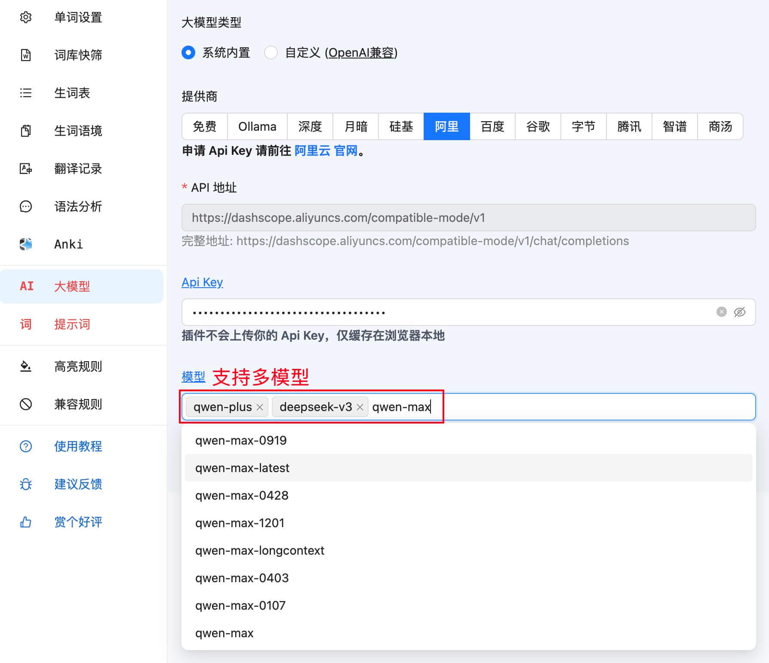Open 词库快筛 via the document icon

point(26,55)
